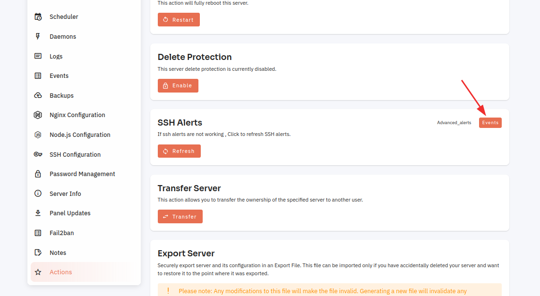Click the orange warning exclamation icon
Image resolution: width=540 pixels, height=296 pixels.
pos(168,291)
